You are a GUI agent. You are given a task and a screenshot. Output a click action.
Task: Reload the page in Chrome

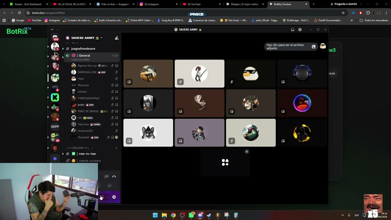pyautogui.click(x=19, y=13)
